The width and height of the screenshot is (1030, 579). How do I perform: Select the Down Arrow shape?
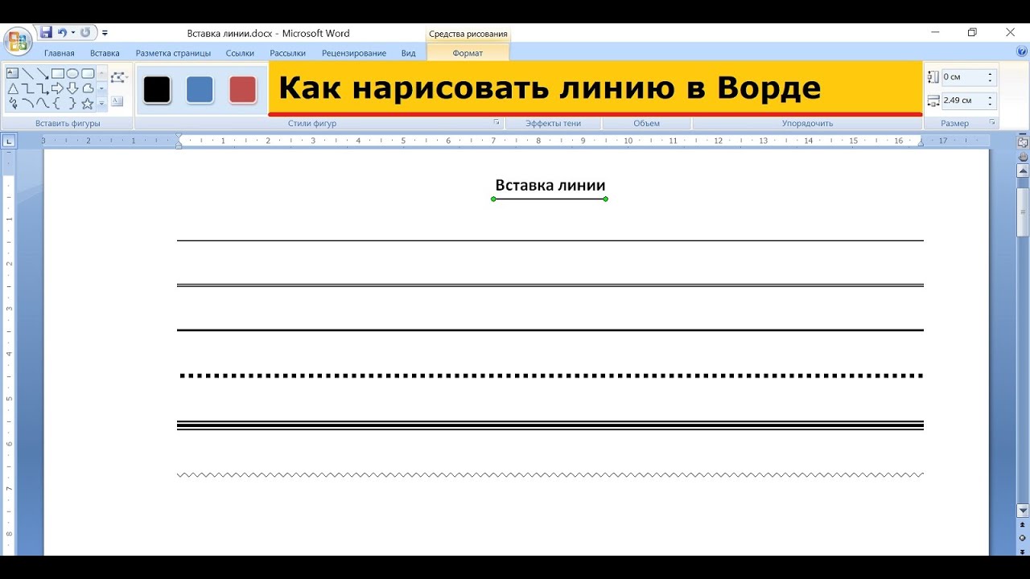pyautogui.click(x=72, y=88)
